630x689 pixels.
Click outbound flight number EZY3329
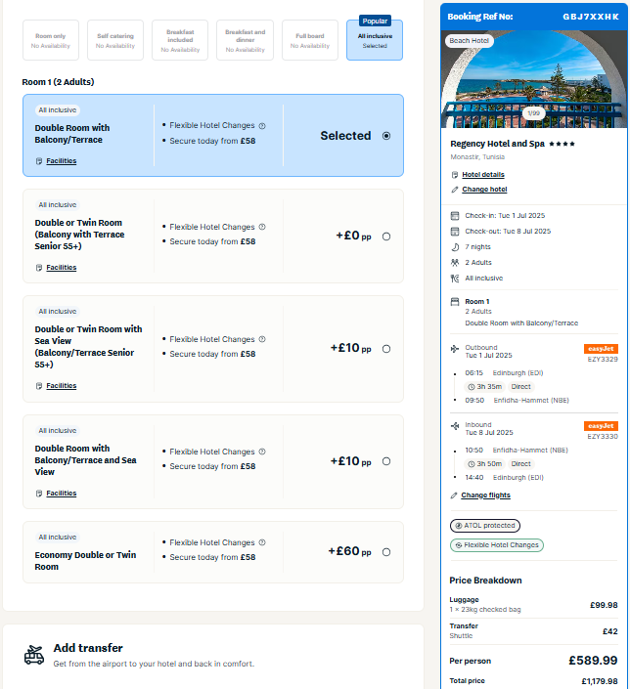(603, 359)
